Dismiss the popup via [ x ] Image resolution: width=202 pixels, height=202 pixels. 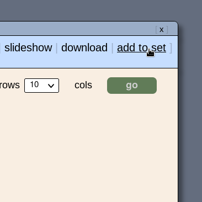[161, 30]
